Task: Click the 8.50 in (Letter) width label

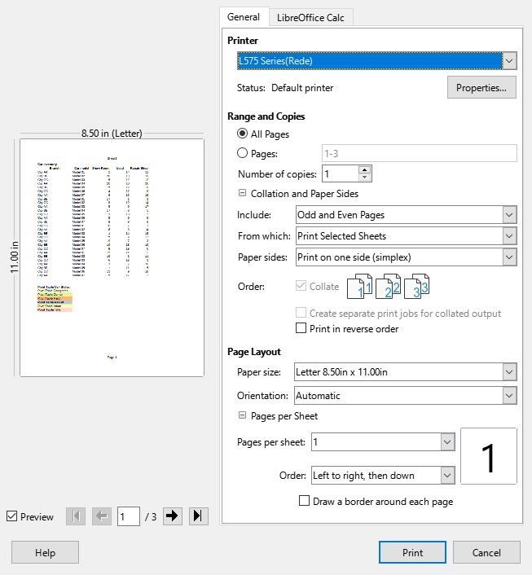Action: click(x=112, y=133)
